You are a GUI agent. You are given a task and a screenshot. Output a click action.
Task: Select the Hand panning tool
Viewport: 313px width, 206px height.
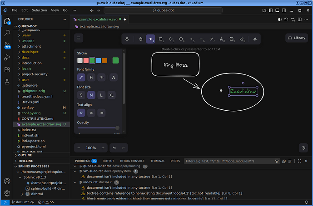coord(140,39)
